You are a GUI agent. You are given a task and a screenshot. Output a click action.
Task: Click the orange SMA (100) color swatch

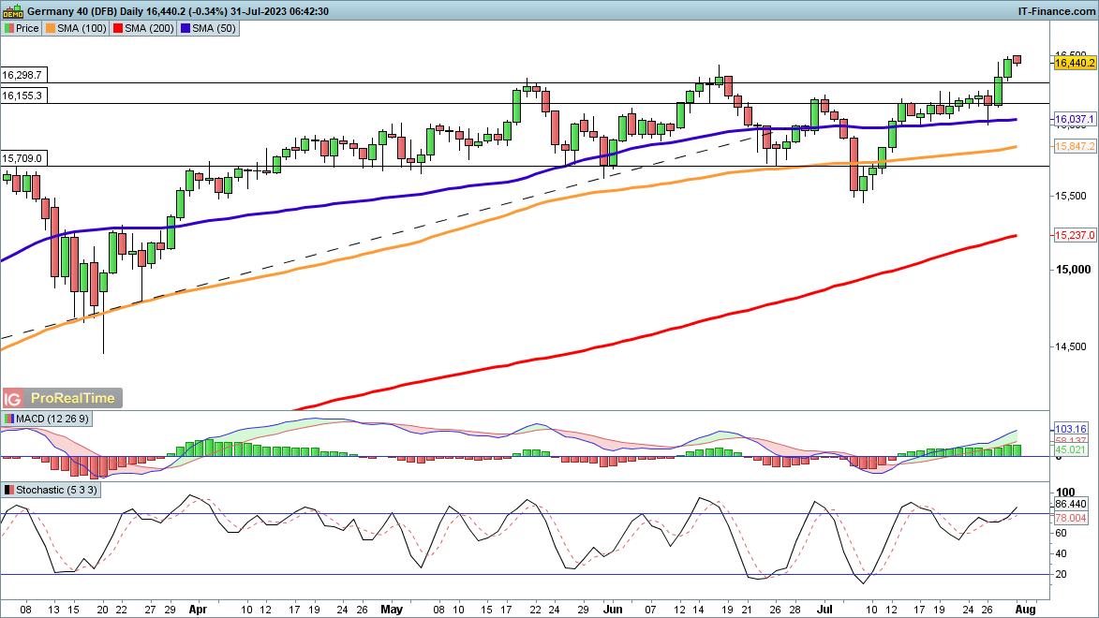pyautogui.click(x=51, y=28)
